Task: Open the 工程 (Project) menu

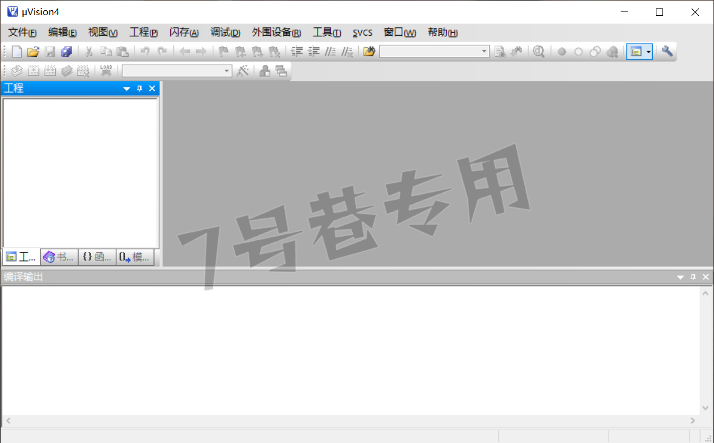Action: pos(144,32)
